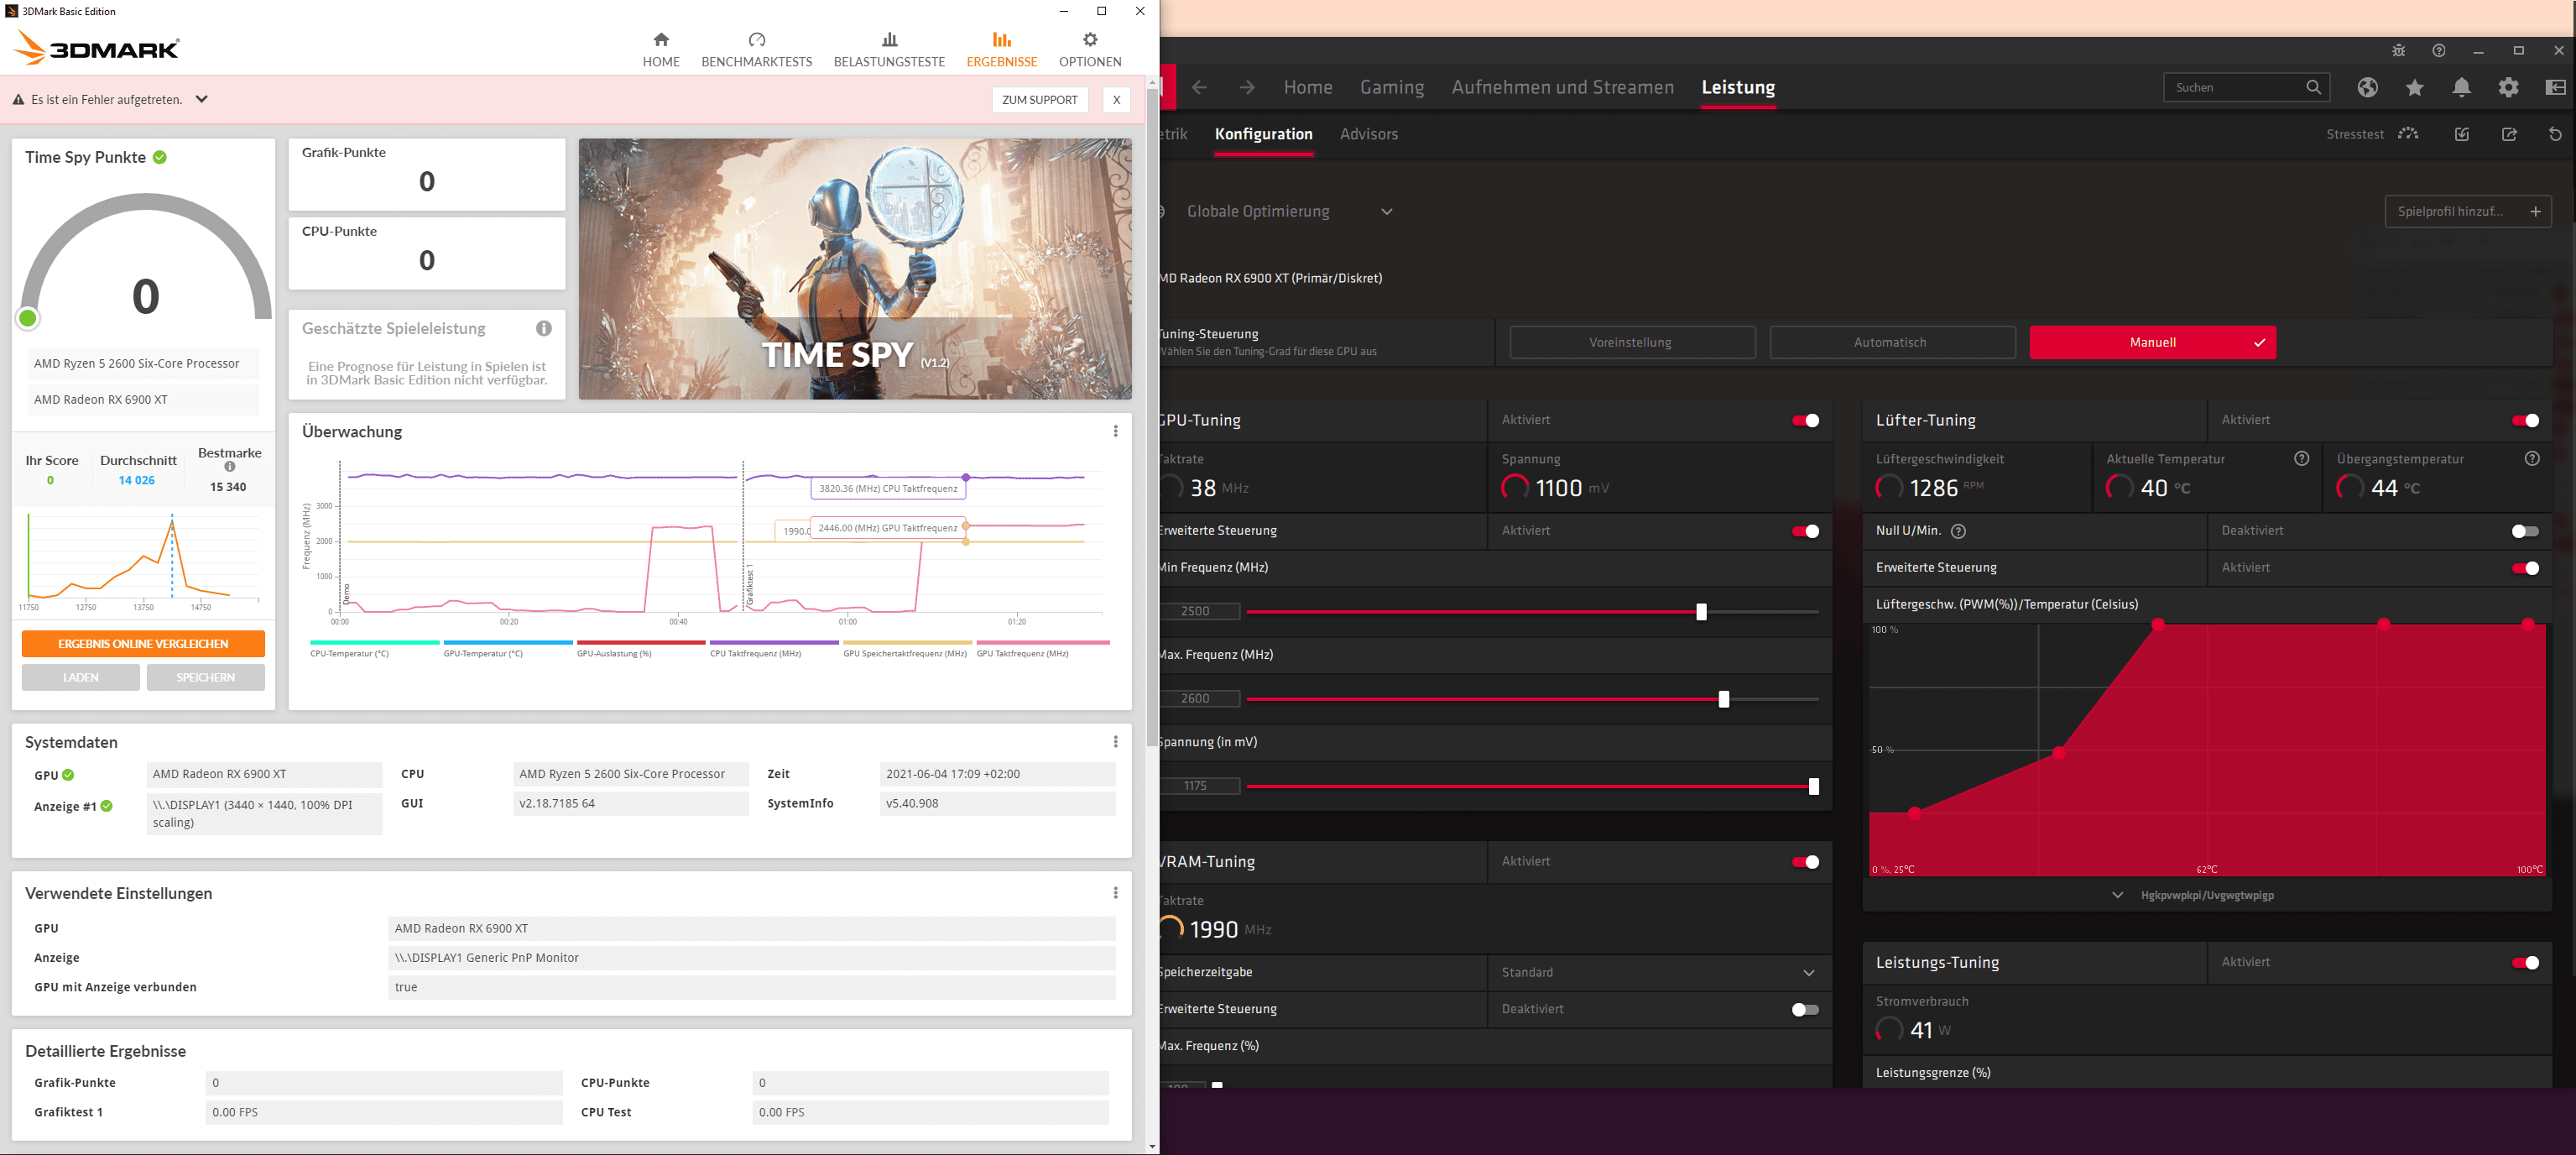The width and height of the screenshot is (2576, 1155).
Task: Open Speicherzeitgabe Standard dropdown
Action: 1808,973
